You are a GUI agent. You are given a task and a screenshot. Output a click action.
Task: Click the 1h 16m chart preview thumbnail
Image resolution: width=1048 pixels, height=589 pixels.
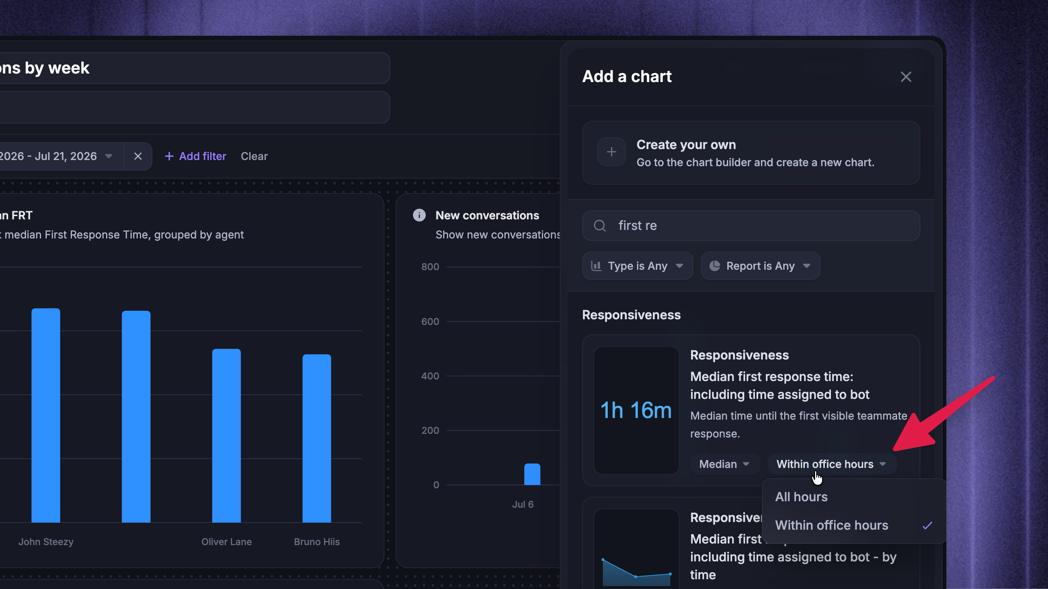point(636,410)
